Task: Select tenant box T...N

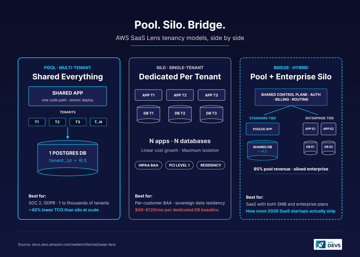Action: (98, 122)
